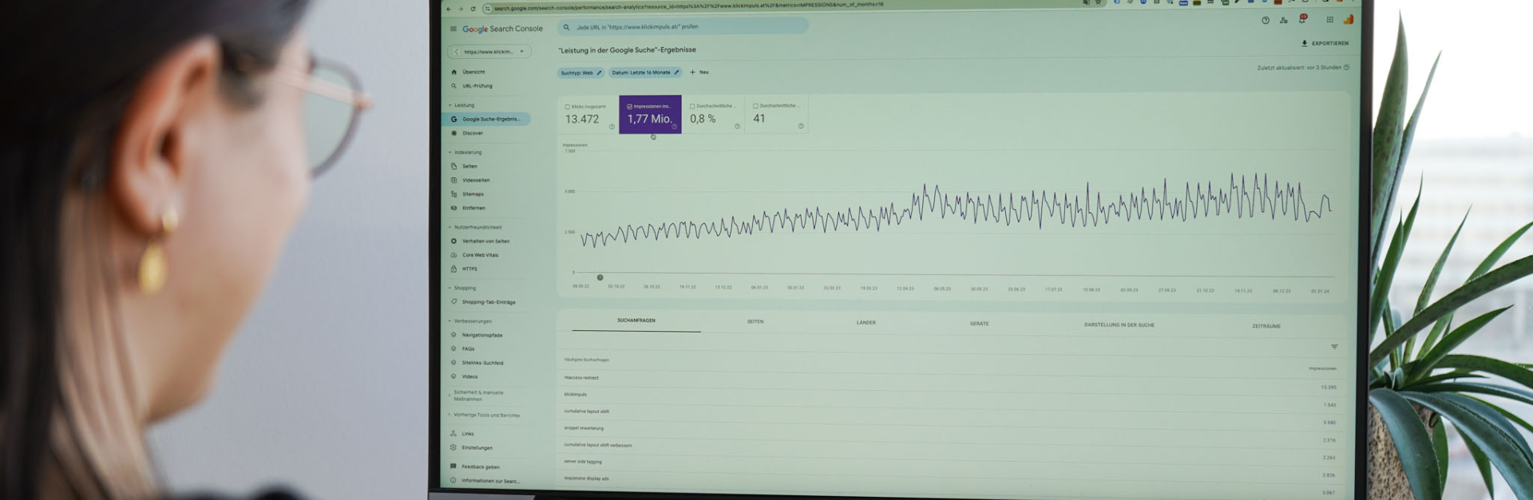Open the Google apps grid icon
Screen dimensions: 1533x500
click(1329, 20)
